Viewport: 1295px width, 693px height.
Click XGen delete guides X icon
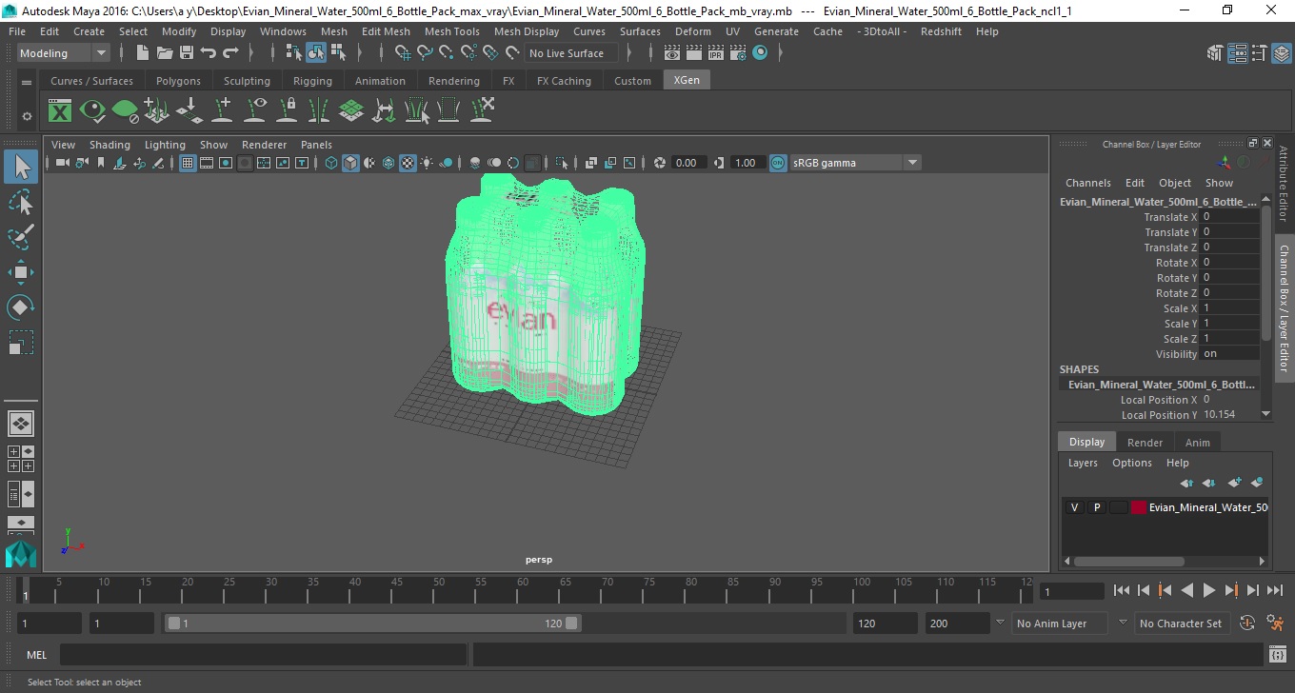(x=482, y=111)
